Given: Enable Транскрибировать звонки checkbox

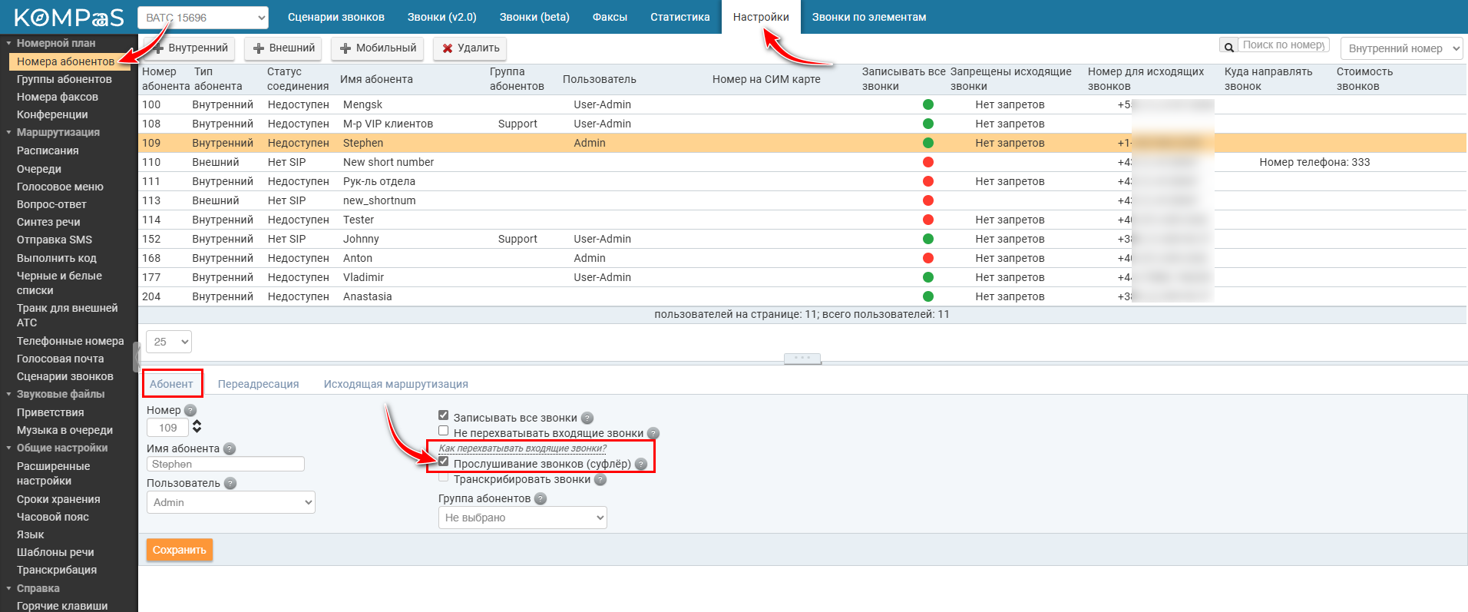Looking at the screenshot, I should point(443,478).
